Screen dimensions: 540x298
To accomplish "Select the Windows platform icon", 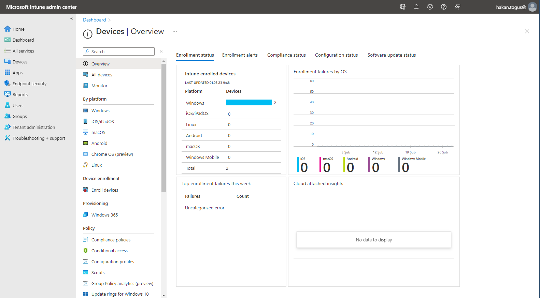I will pyautogui.click(x=86, y=110).
